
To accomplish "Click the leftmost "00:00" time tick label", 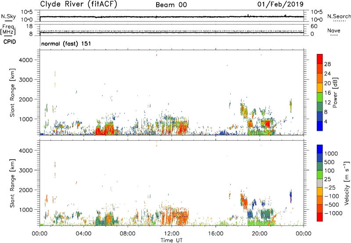I will click(x=39, y=234).
